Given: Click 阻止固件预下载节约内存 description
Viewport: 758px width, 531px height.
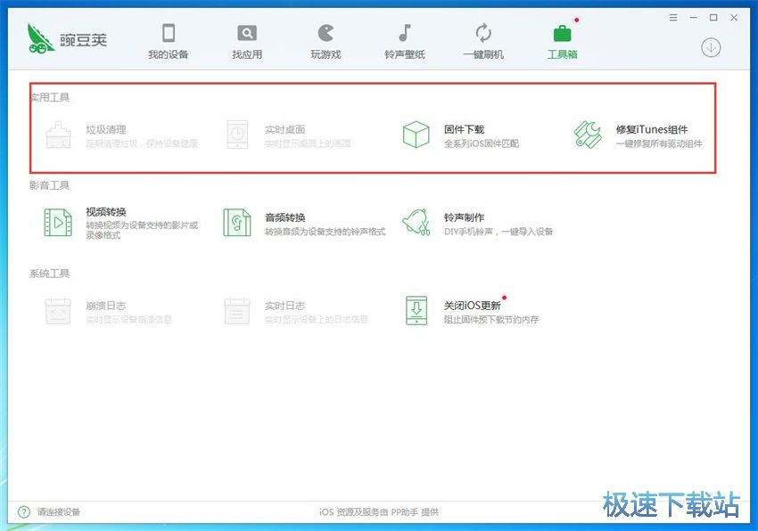Looking at the screenshot, I should pos(491,319).
